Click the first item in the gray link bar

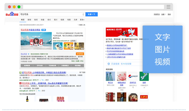click(27, 65)
